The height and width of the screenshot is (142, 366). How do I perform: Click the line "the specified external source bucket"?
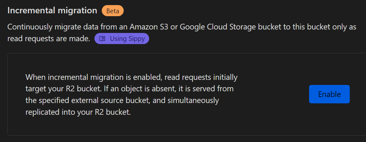(x=122, y=100)
